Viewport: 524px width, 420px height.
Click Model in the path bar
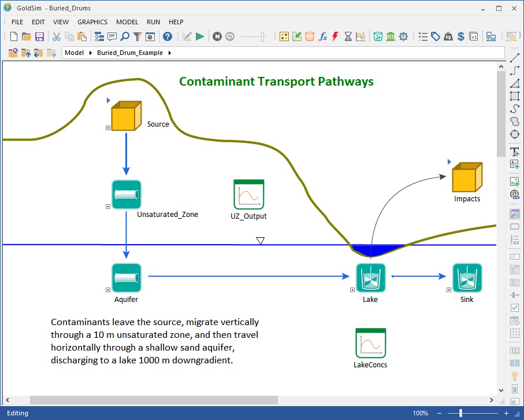click(74, 53)
